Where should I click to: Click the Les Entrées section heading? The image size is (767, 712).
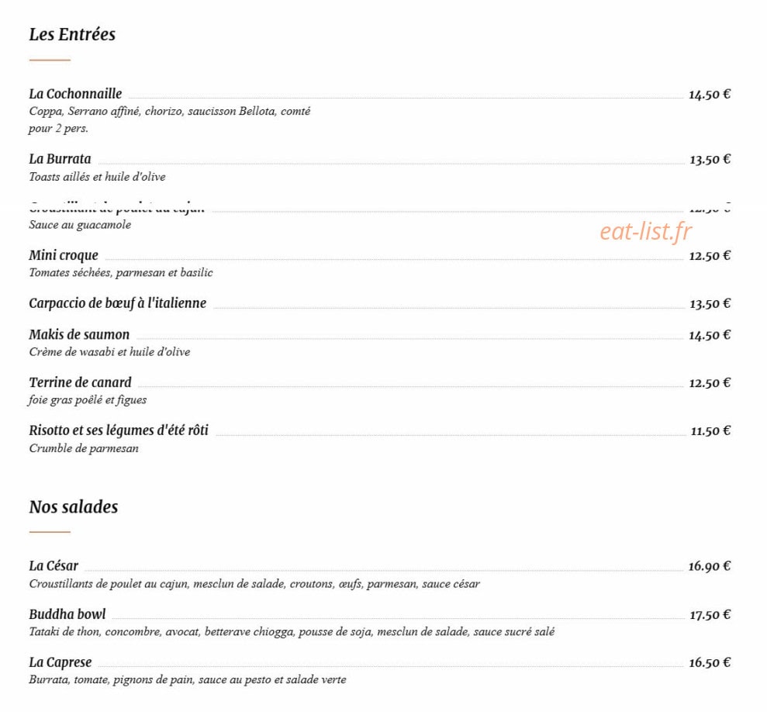click(72, 34)
